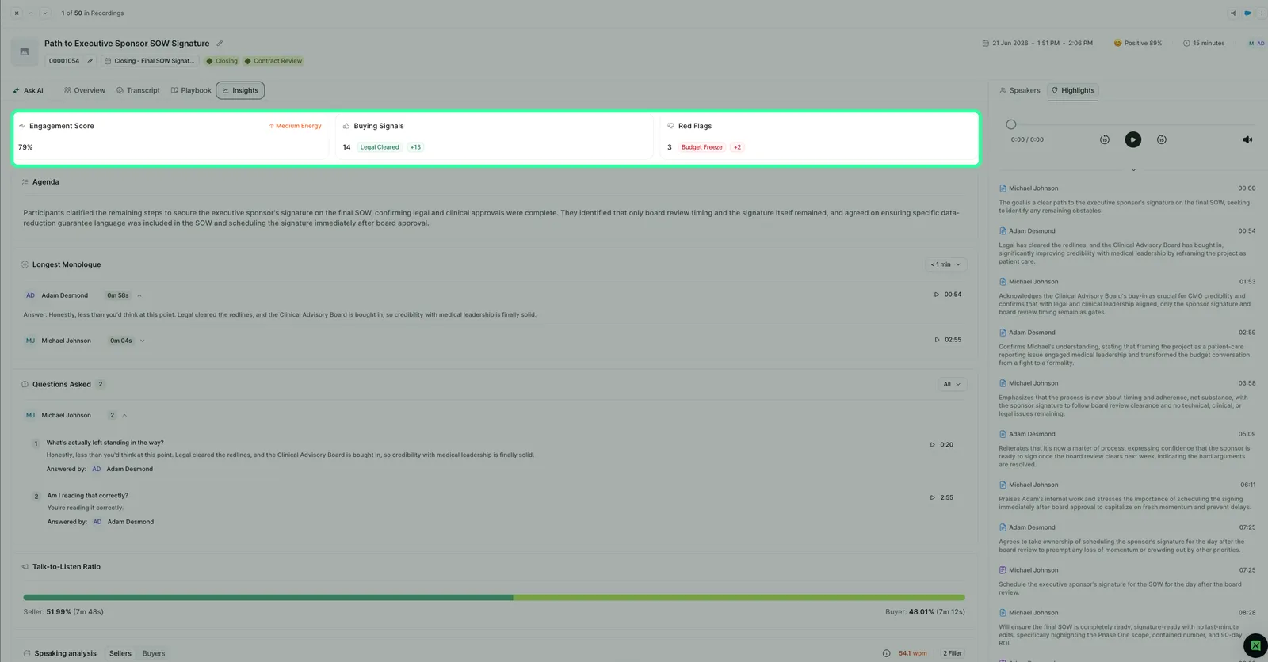
Task: Skip the audio forward 15 seconds
Action: [x=1162, y=140]
